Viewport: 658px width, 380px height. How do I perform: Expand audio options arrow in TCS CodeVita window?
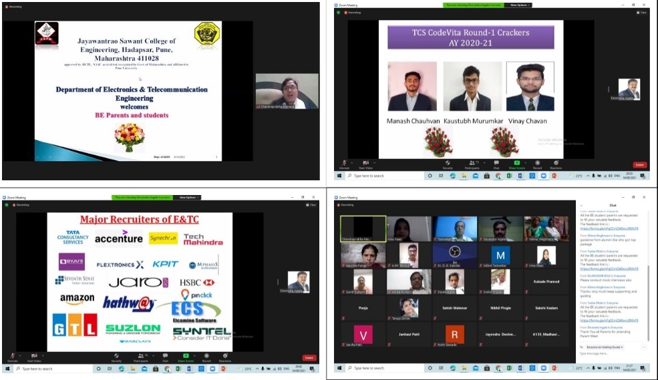pos(351,163)
